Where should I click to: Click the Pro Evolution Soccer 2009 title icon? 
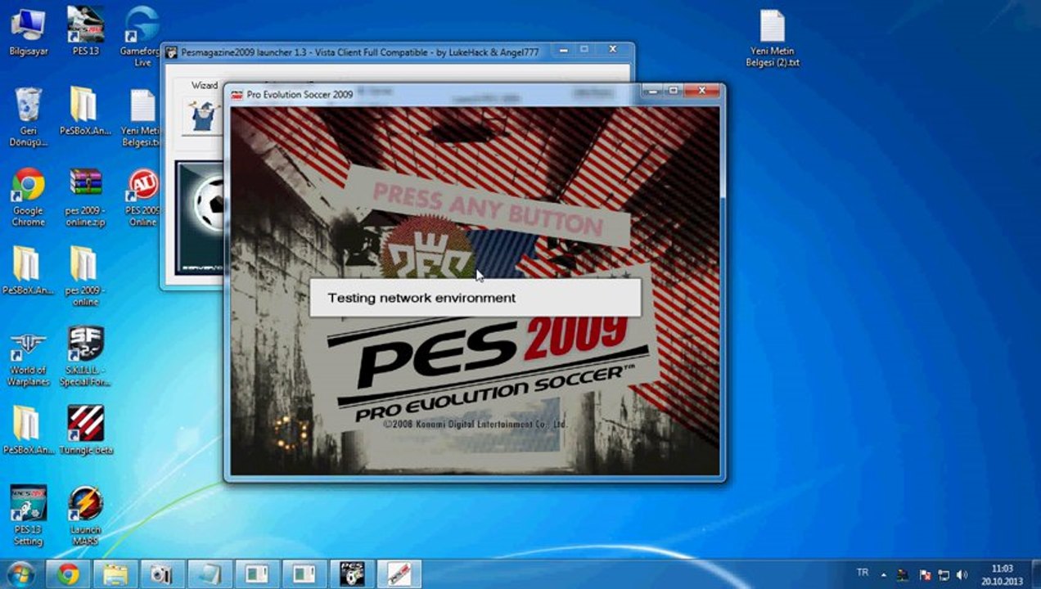237,94
